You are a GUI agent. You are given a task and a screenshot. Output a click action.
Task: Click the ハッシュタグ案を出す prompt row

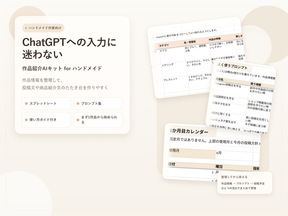pos(223,121)
